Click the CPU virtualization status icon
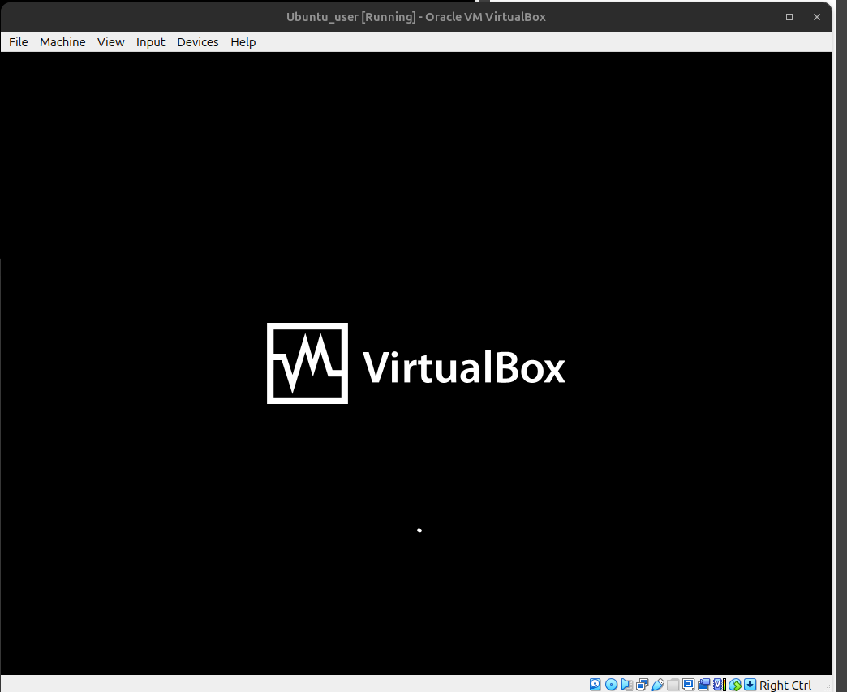Screen dimensions: 847x692 (720, 685)
